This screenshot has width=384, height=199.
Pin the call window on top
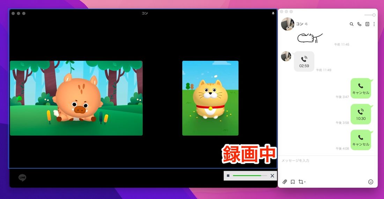(273, 14)
